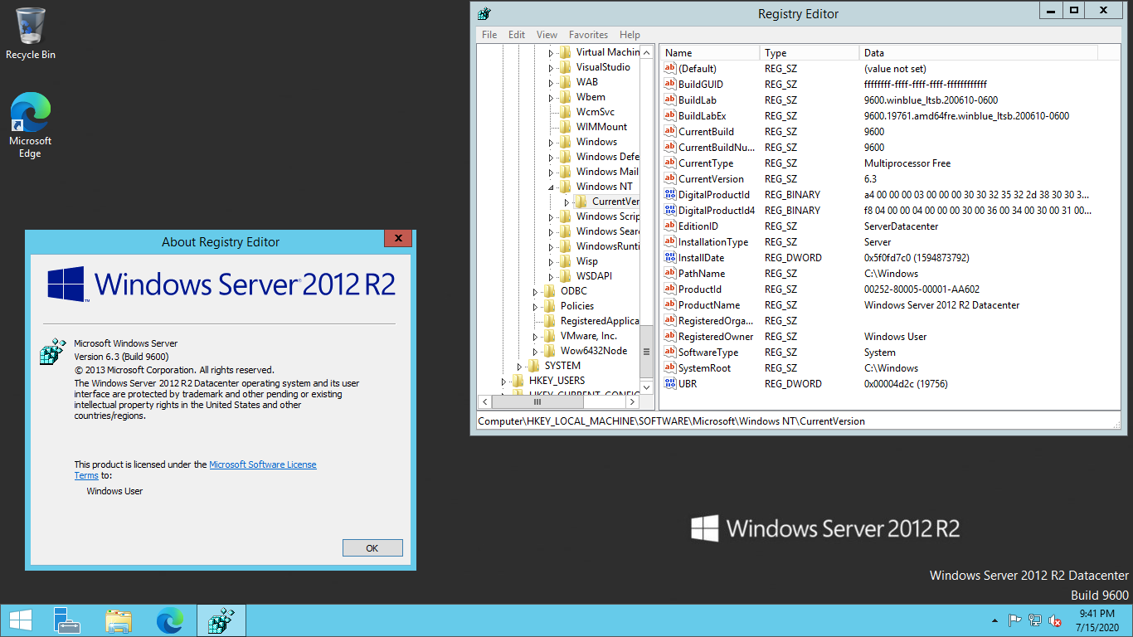The height and width of the screenshot is (637, 1133).
Task: Click the Action Center flag tray icon
Action: tap(1014, 620)
